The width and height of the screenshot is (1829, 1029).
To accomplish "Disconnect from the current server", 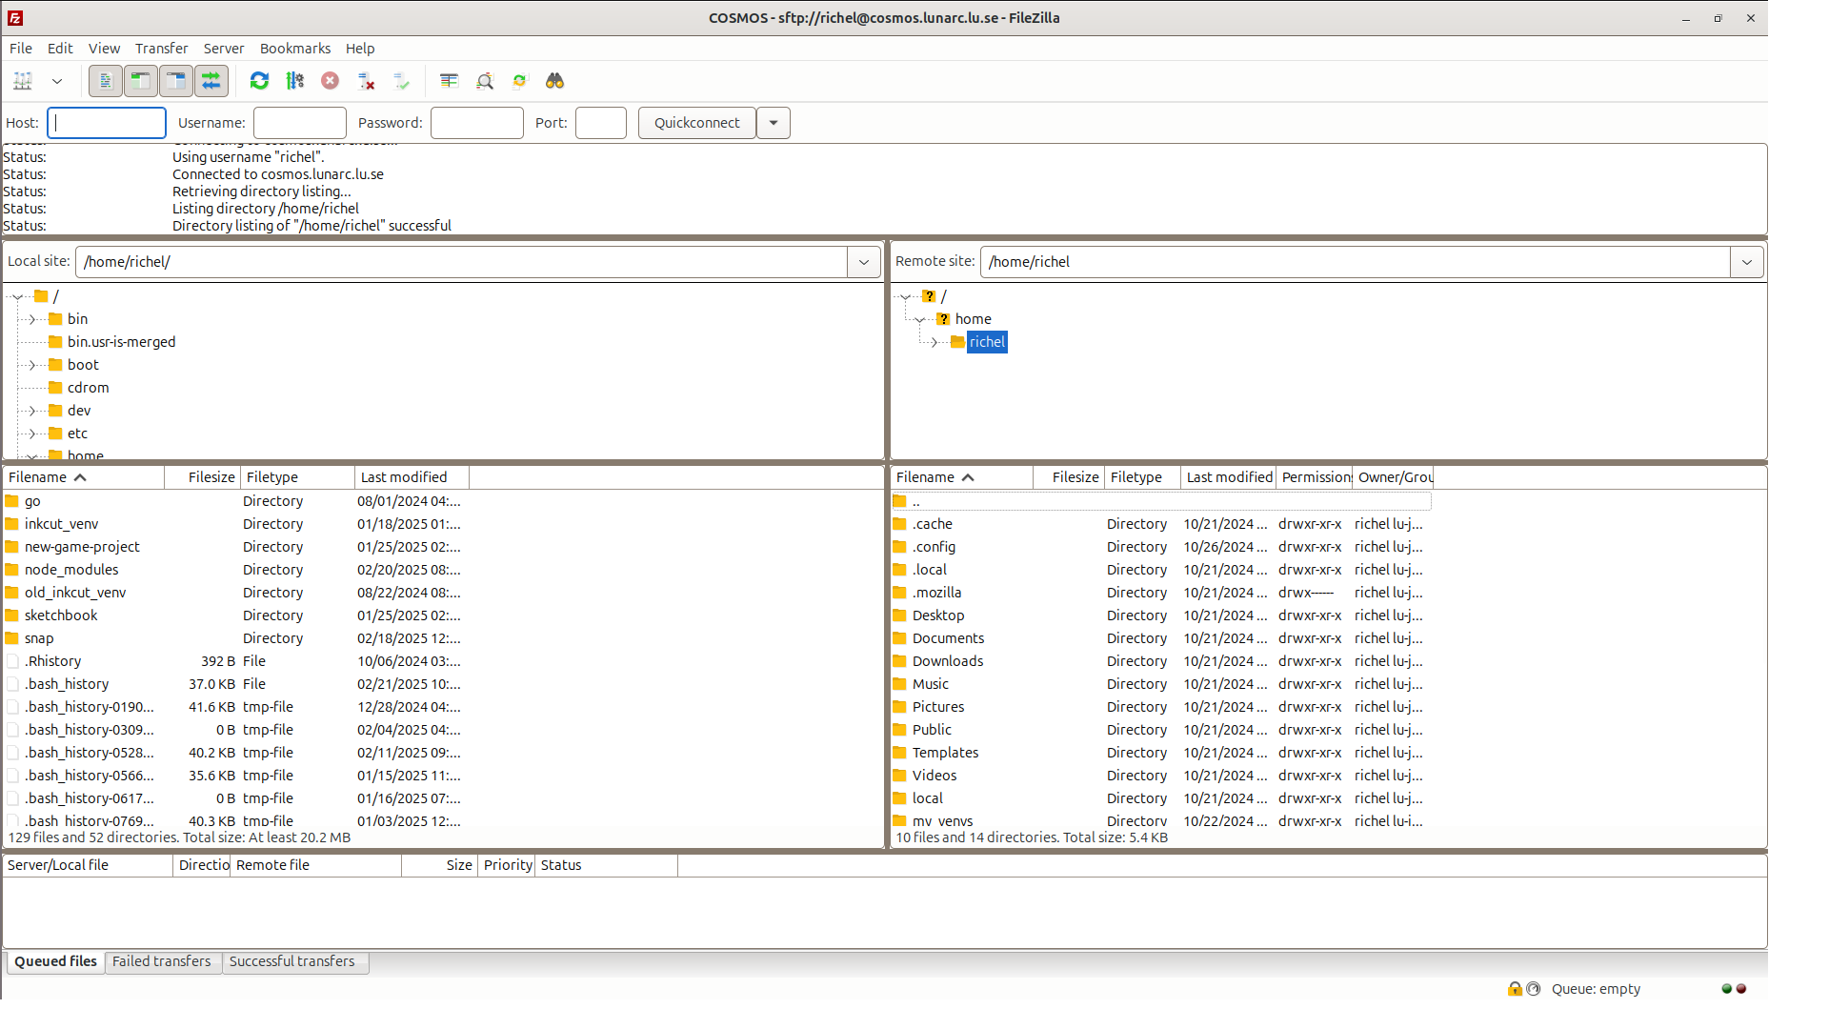I will pyautogui.click(x=366, y=81).
